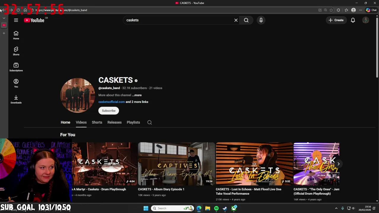
Task: Open volume control in system tray
Action: click(353, 208)
